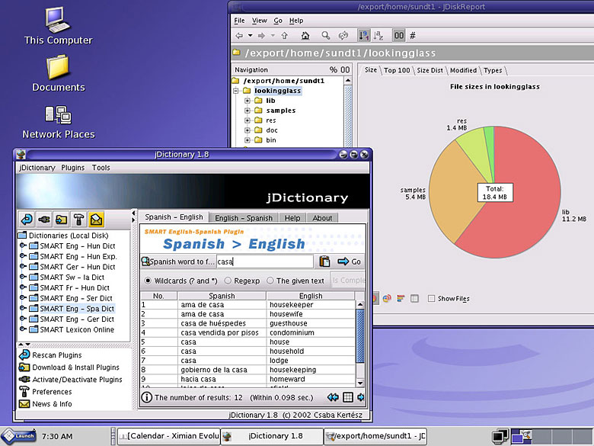Click the rewind arrows icon in results bar
The image size is (594, 446).
pos(333,397)
